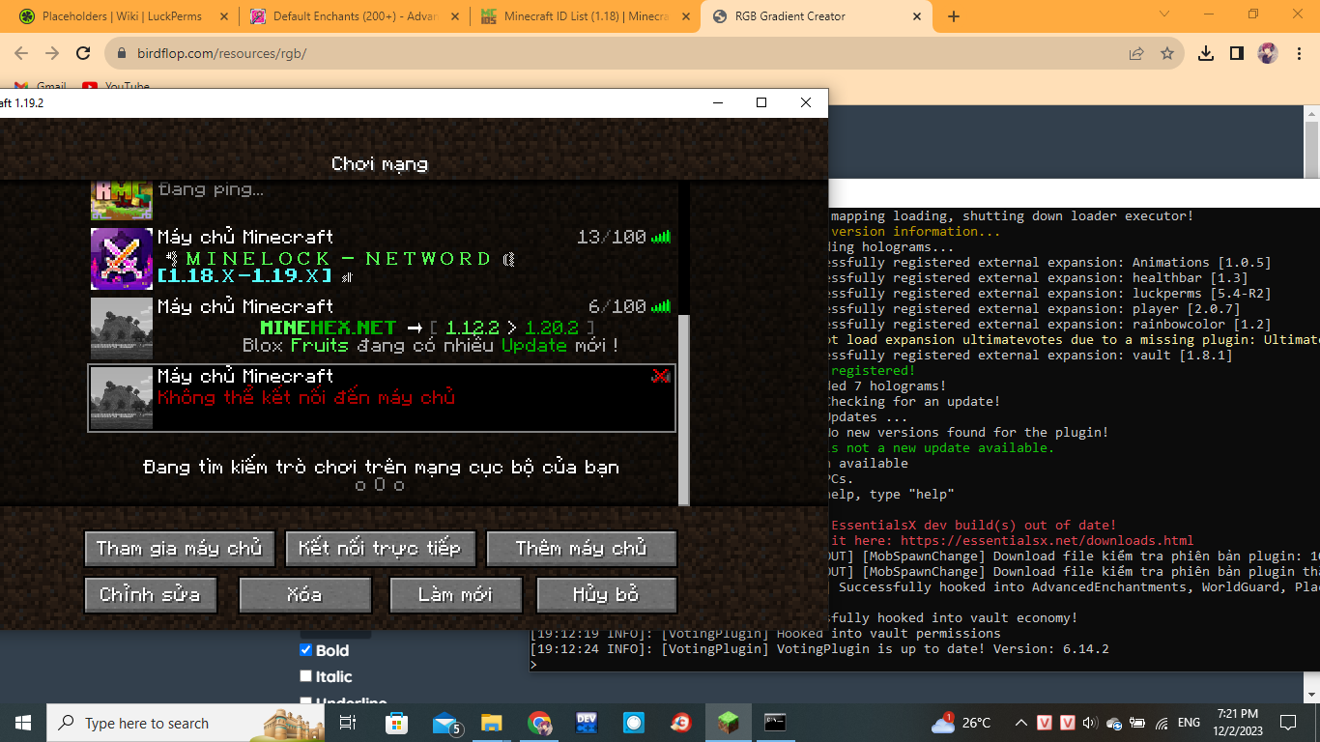Click the red no-connection icon
1320x742 pixels.
(x=661, y=376)
